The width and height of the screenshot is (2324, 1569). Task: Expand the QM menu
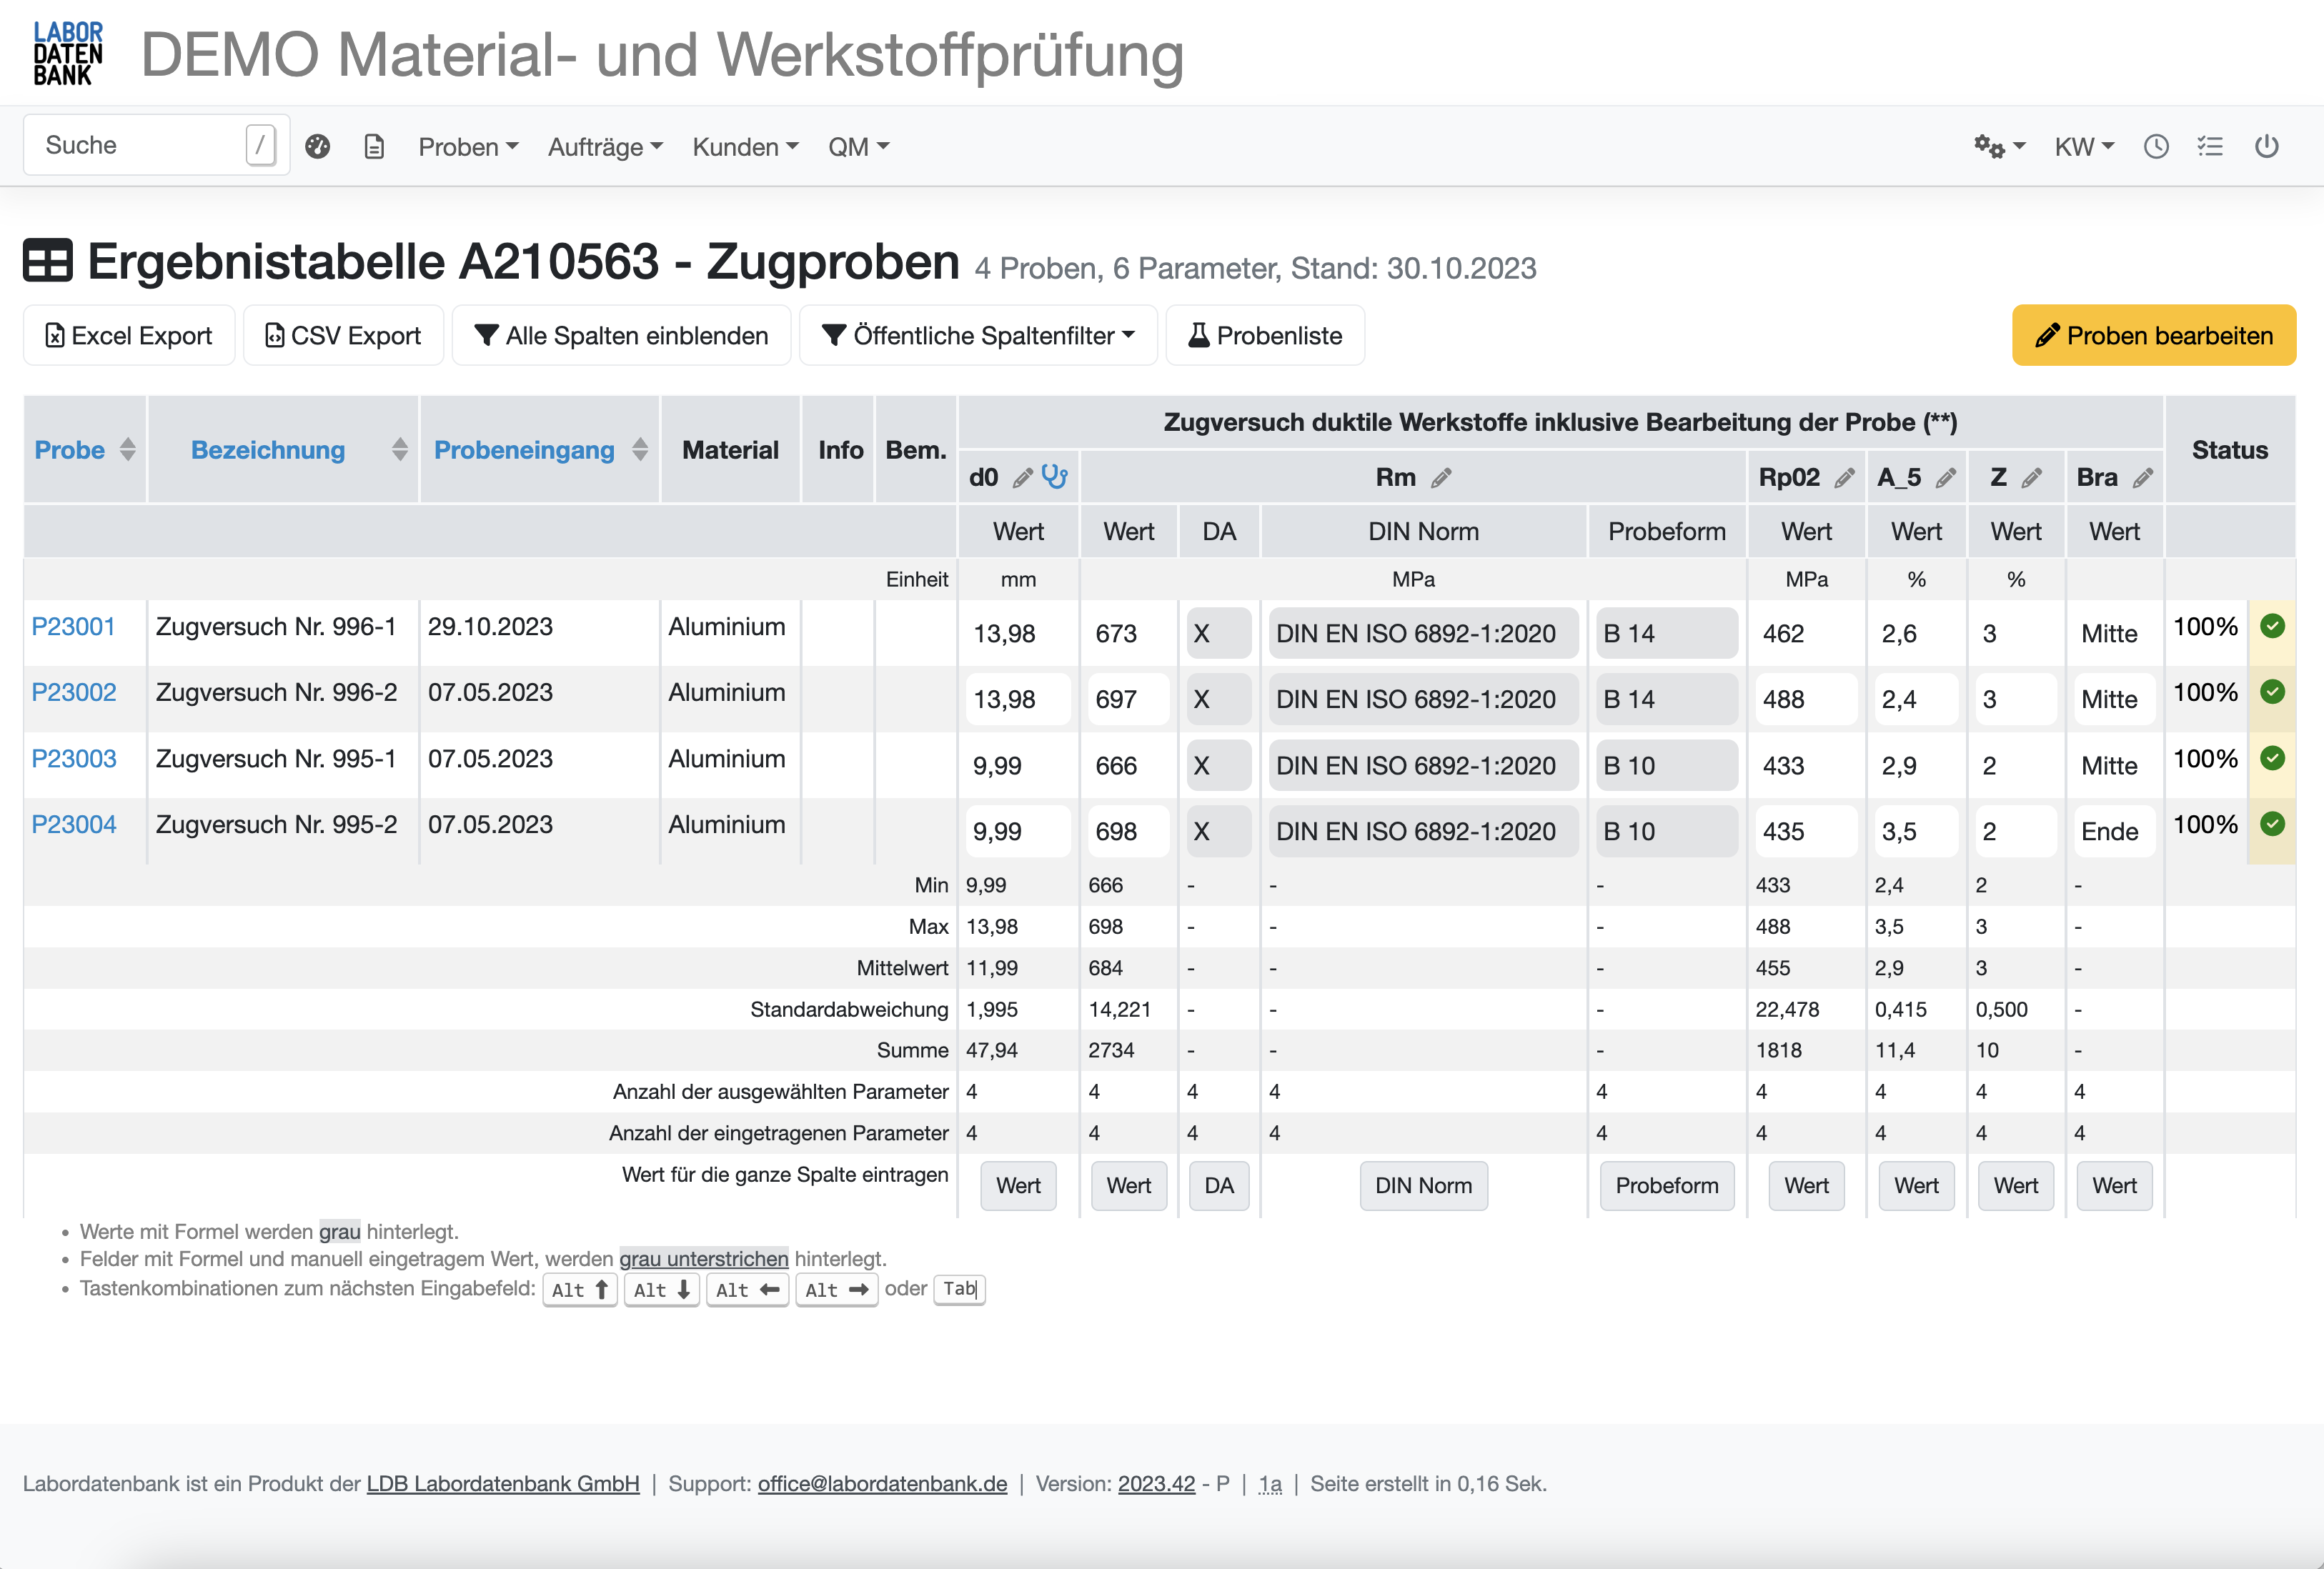857,146
